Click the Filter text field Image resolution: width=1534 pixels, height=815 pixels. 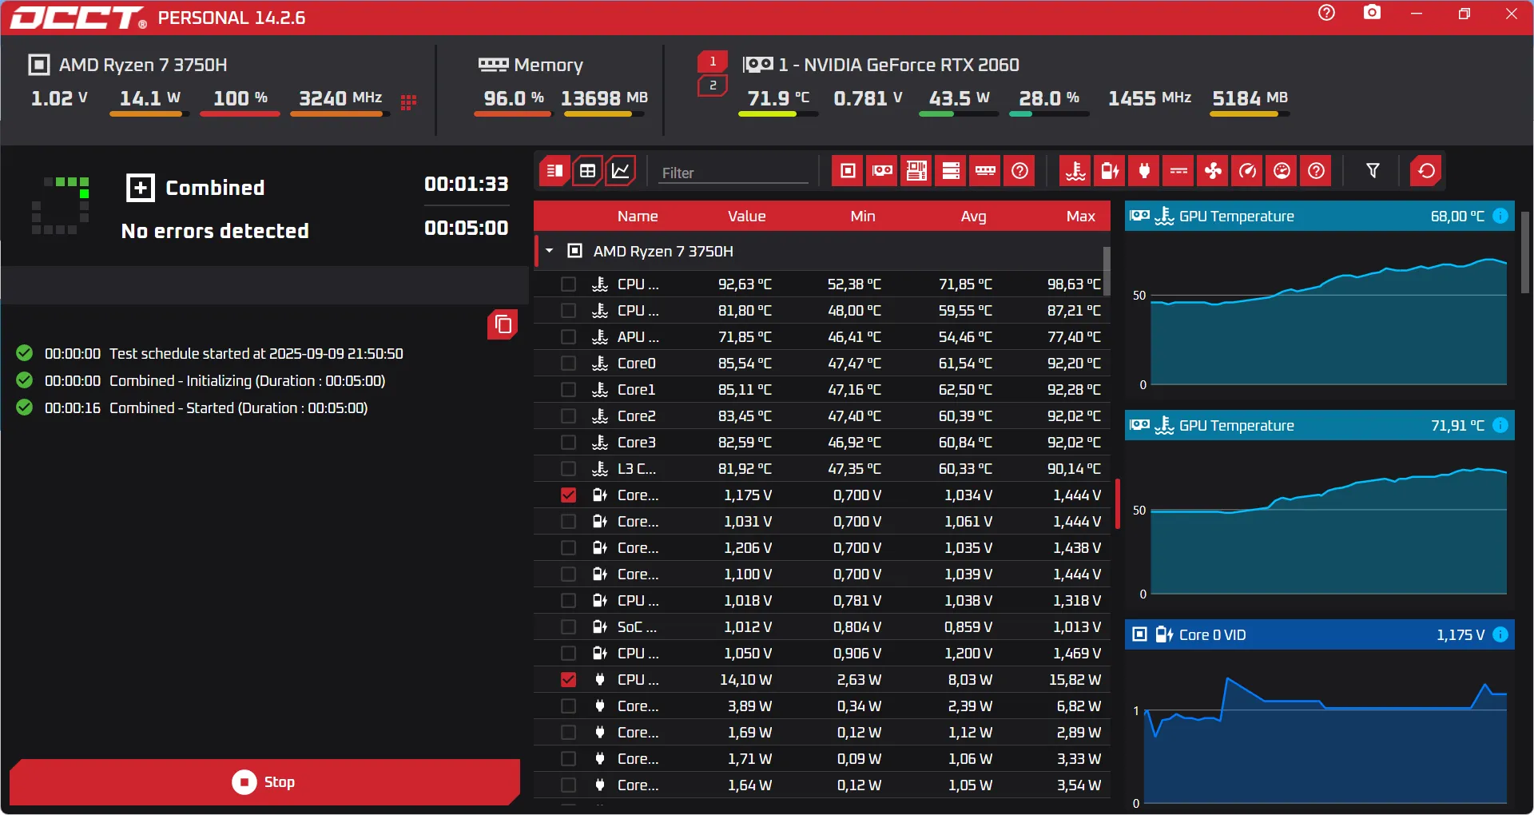733,173
